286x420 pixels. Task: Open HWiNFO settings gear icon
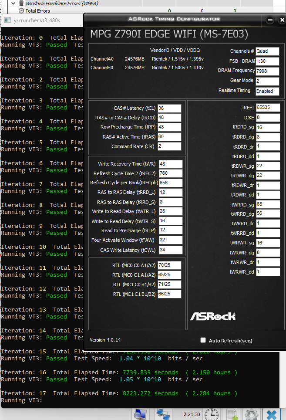(x=252, y=414)
